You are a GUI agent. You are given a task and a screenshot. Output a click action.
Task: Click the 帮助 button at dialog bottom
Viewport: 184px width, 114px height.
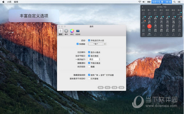[x=101, y=87]
